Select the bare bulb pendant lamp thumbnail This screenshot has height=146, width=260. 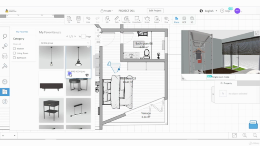[51, 57]
